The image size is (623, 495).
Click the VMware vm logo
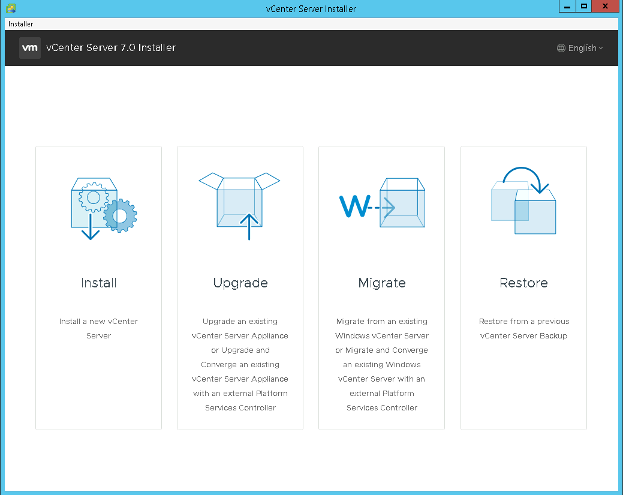tap(30, 48)
